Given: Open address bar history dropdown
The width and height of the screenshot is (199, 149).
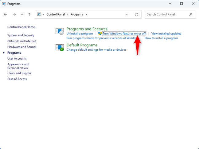Looking at the screenshot, I should click(x=127, y=15).
